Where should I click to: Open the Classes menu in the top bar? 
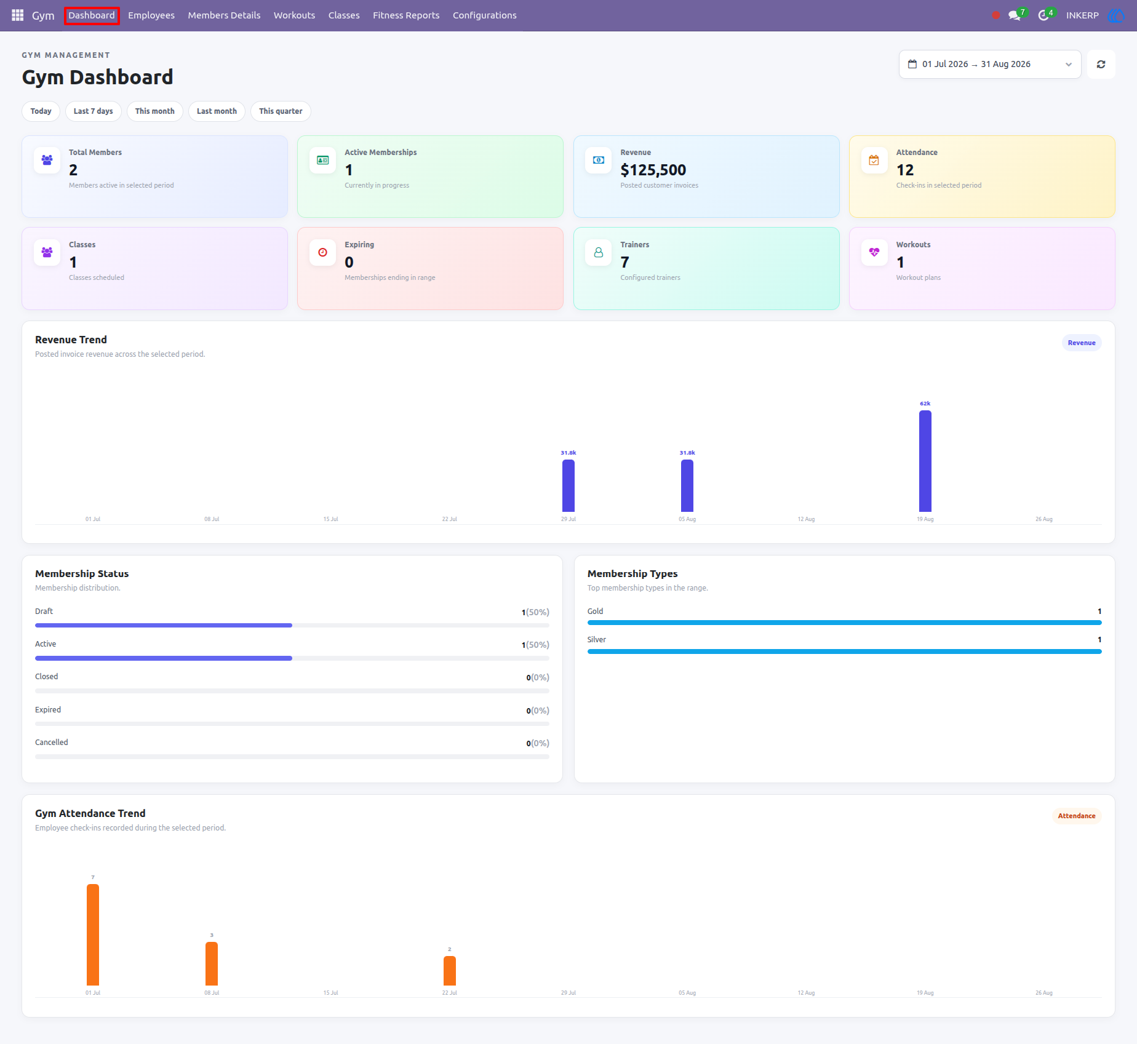[x=344, y=15]
